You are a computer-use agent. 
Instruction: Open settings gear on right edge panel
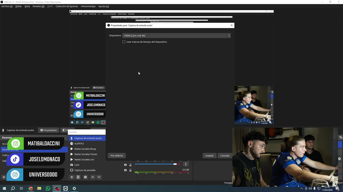[x=340, y=159]
